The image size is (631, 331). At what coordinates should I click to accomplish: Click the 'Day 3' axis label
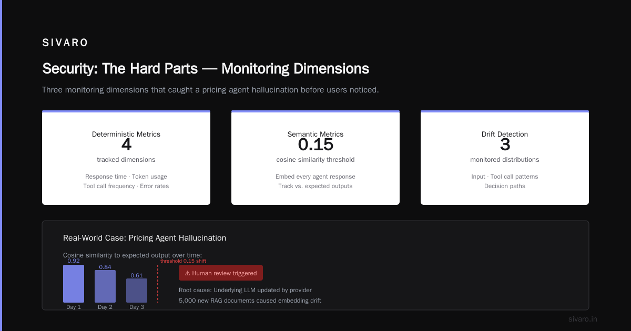[137, 307]
